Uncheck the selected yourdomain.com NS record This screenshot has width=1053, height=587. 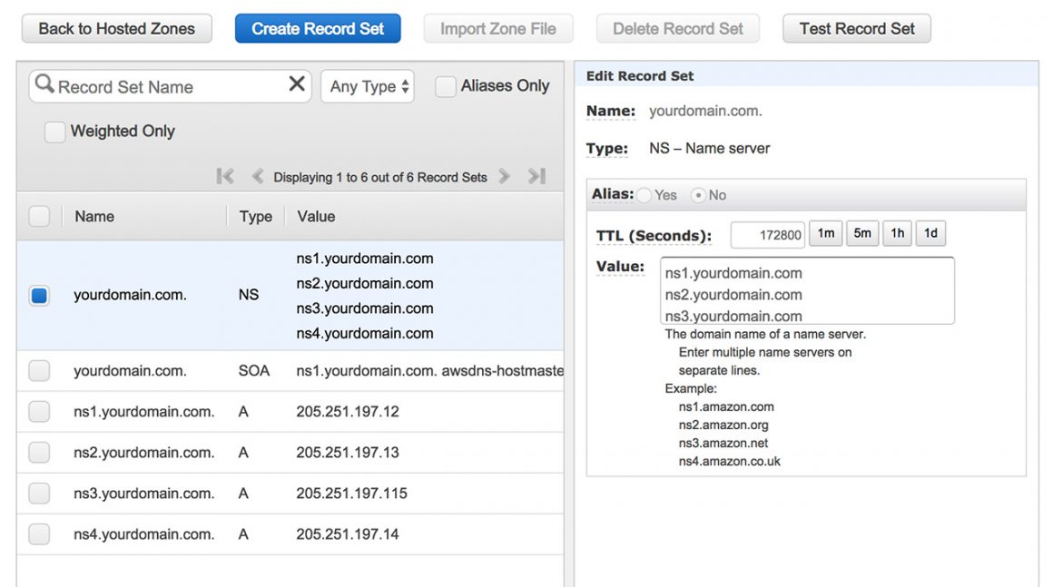click(x=39, y=294)
